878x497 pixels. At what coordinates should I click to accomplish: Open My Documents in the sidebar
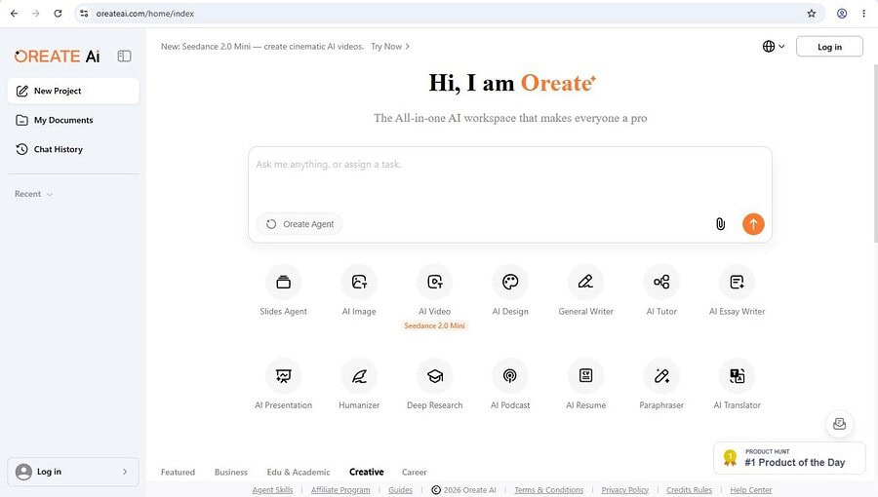73,120
